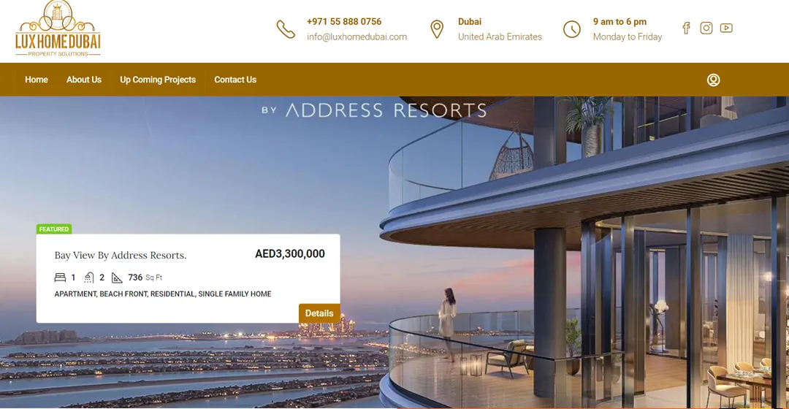Click the bathroom shower icon
Screen dimensions: 789x409
pyautogui.click(x=88, y=278)
